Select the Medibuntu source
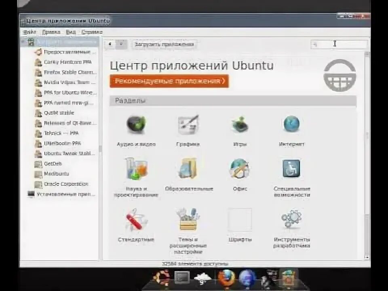 click(x=51, y=174)
